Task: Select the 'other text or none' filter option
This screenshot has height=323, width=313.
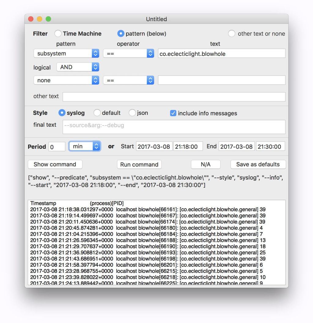Action: [232, 34]
